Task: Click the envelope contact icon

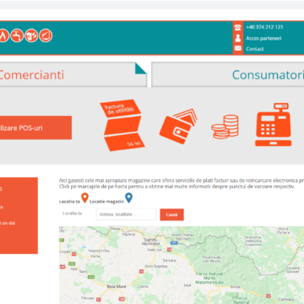Action: 238,48
